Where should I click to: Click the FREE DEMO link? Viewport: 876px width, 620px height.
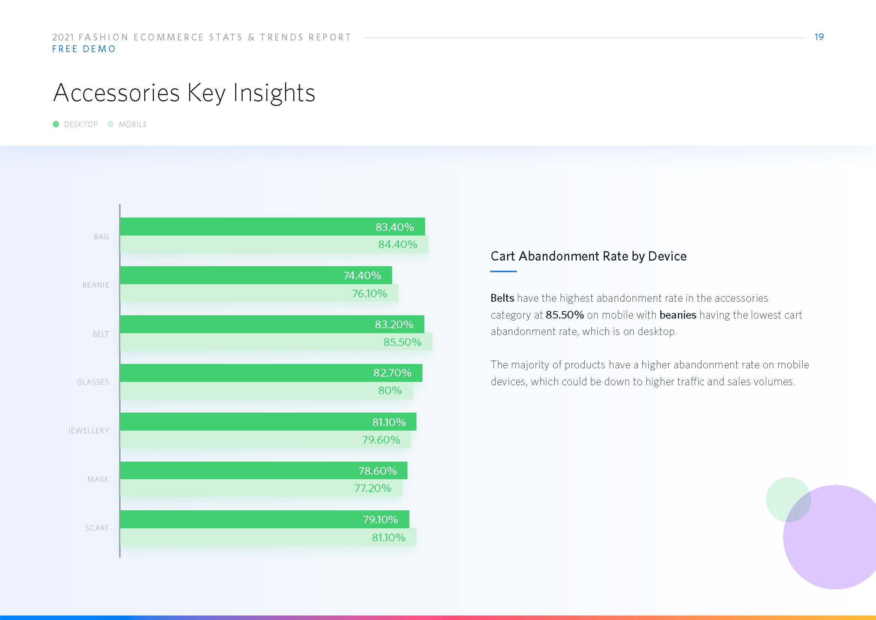coord(84,49)
